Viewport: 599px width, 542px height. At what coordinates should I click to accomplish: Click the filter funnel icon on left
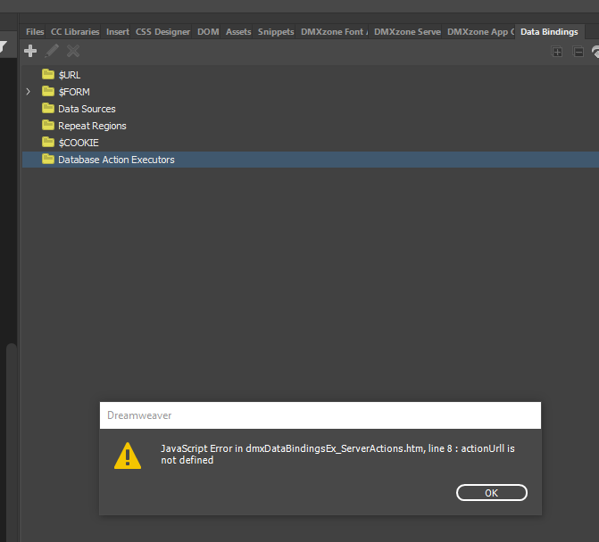click(x=3, y=47)
